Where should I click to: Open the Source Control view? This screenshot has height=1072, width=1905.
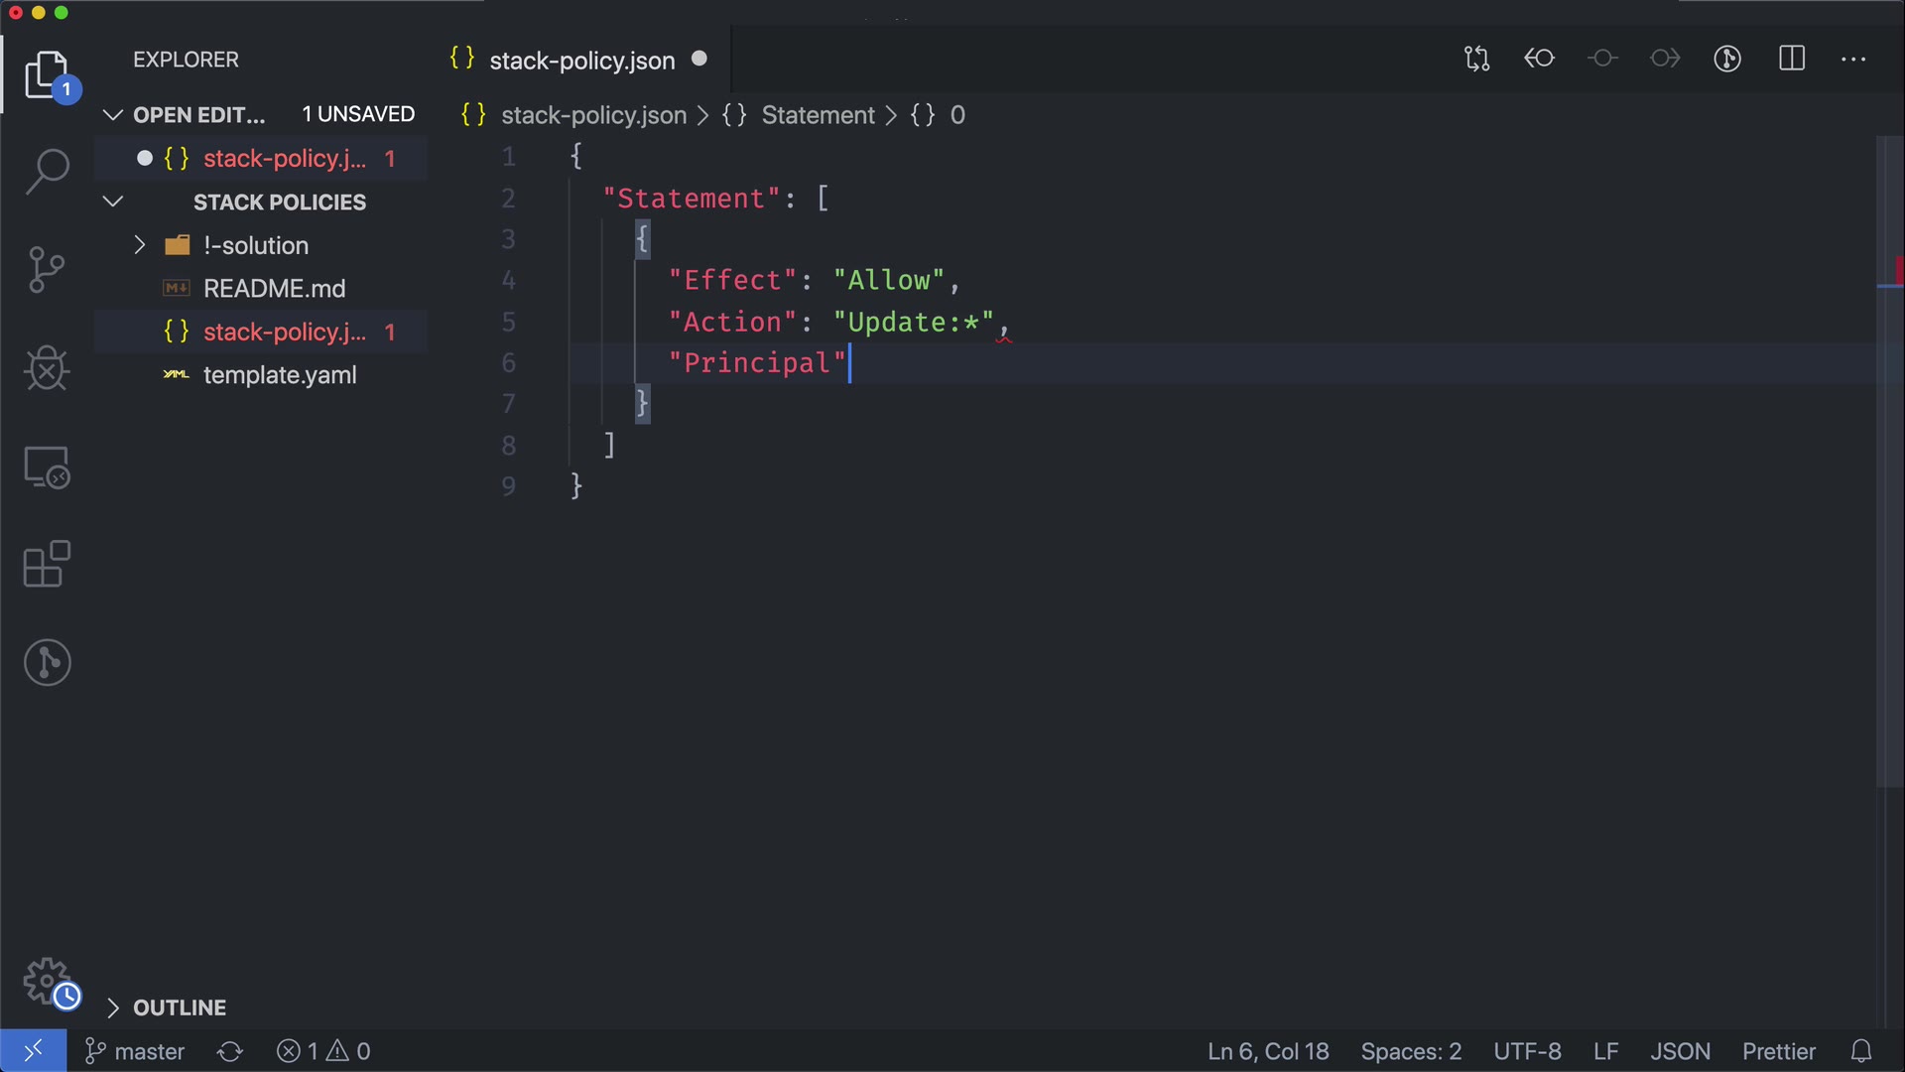click(x=47, y=269)
